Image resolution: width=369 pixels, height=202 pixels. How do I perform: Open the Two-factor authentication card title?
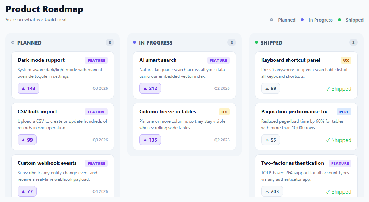coord(293,163)
